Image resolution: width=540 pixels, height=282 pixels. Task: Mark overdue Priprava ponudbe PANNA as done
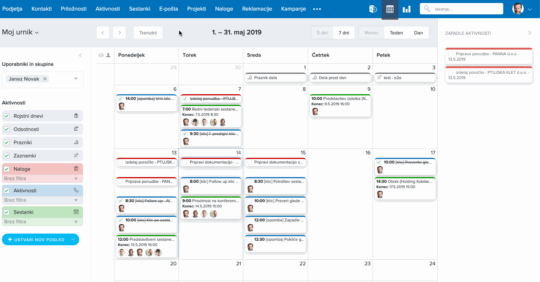coord(451,54)
